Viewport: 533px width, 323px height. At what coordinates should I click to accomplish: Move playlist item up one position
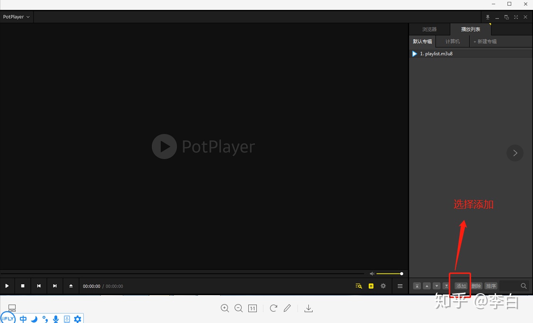point(427,286)
